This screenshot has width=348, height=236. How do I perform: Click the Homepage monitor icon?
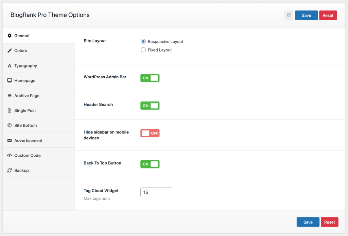coord(10,80)
